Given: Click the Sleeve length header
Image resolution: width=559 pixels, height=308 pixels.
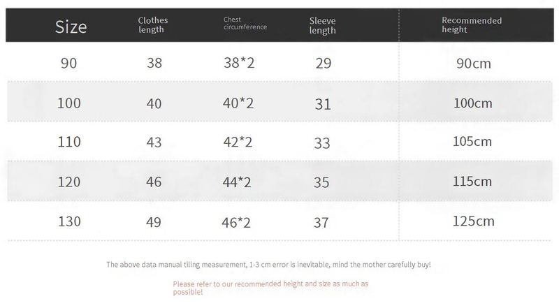Looking at the screenshot, I should click(x=322, y=25).
